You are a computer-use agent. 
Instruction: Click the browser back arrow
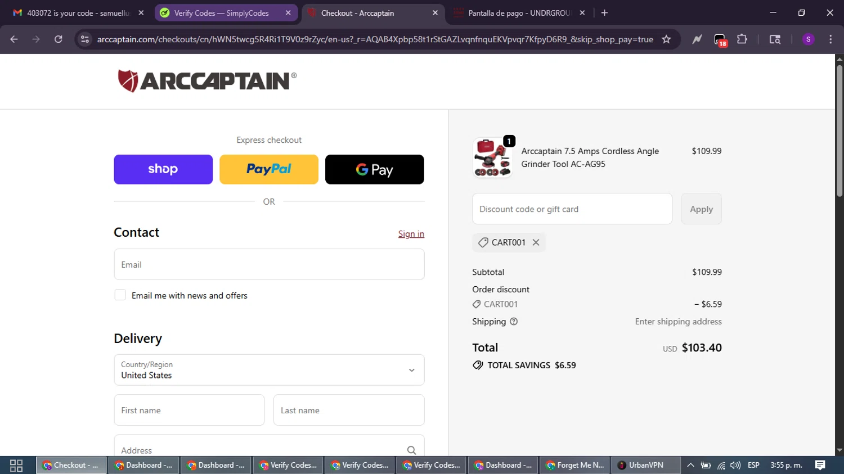click(14, 39)
